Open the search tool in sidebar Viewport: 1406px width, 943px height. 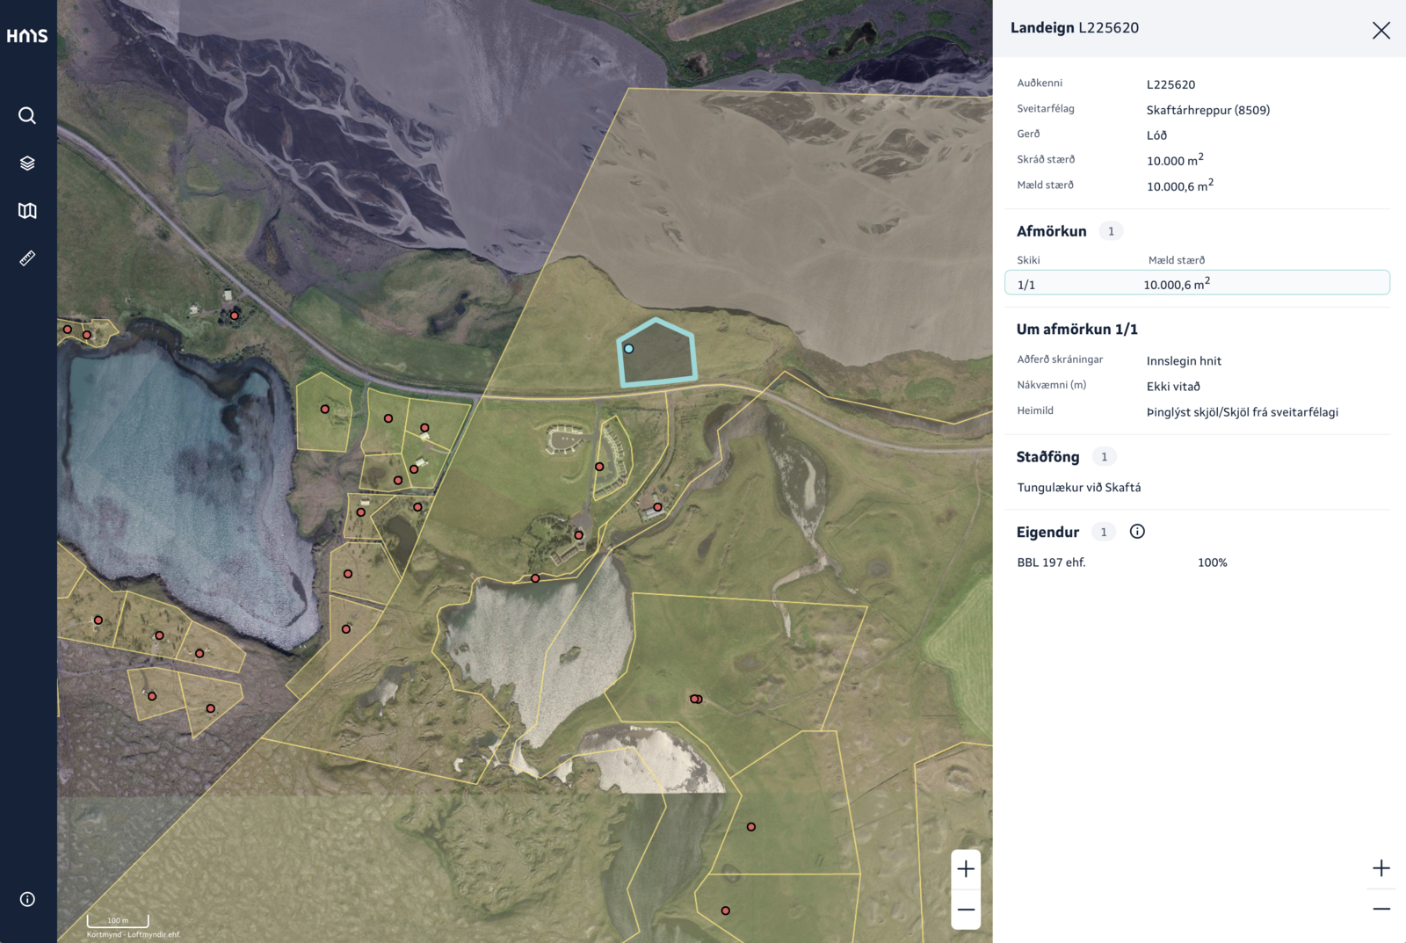click(x=27, y=115)
